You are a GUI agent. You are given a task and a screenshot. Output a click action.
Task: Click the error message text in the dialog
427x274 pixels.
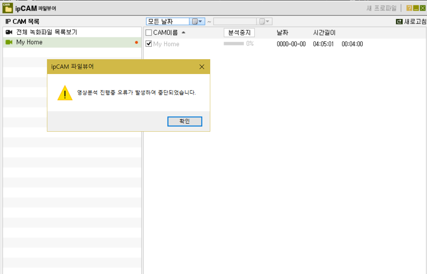(137, 93)
